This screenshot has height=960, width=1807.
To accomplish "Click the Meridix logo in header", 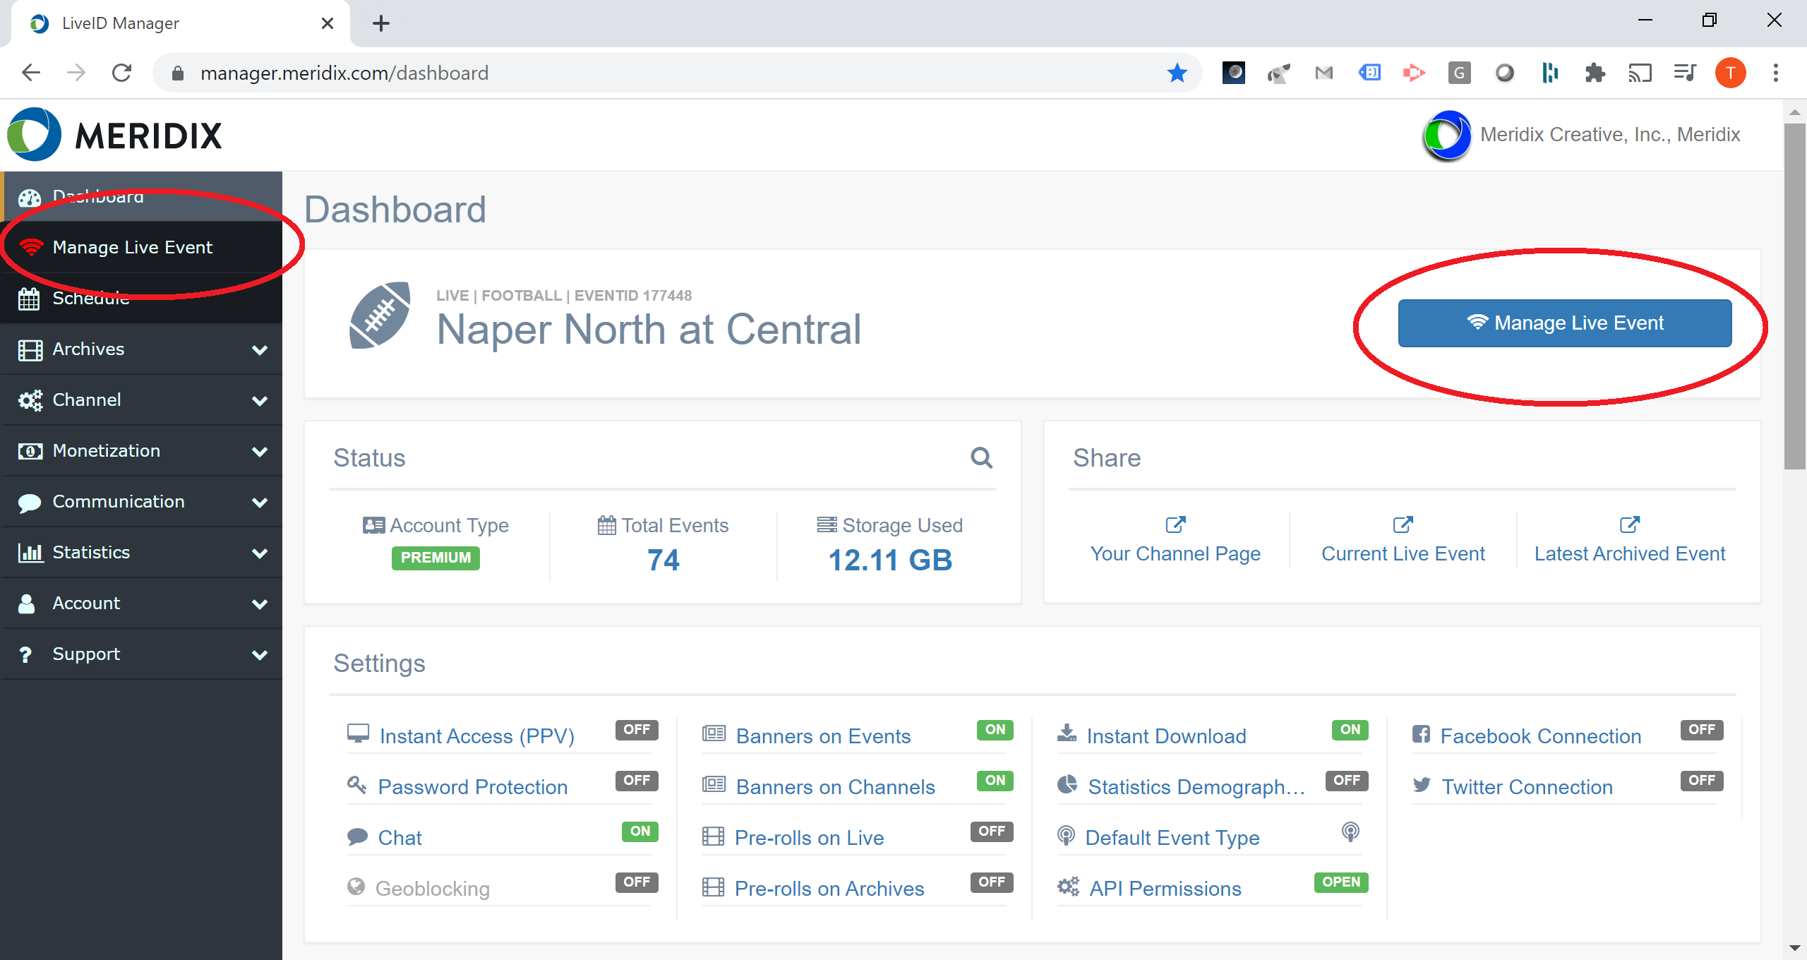I will click(114, 135).
